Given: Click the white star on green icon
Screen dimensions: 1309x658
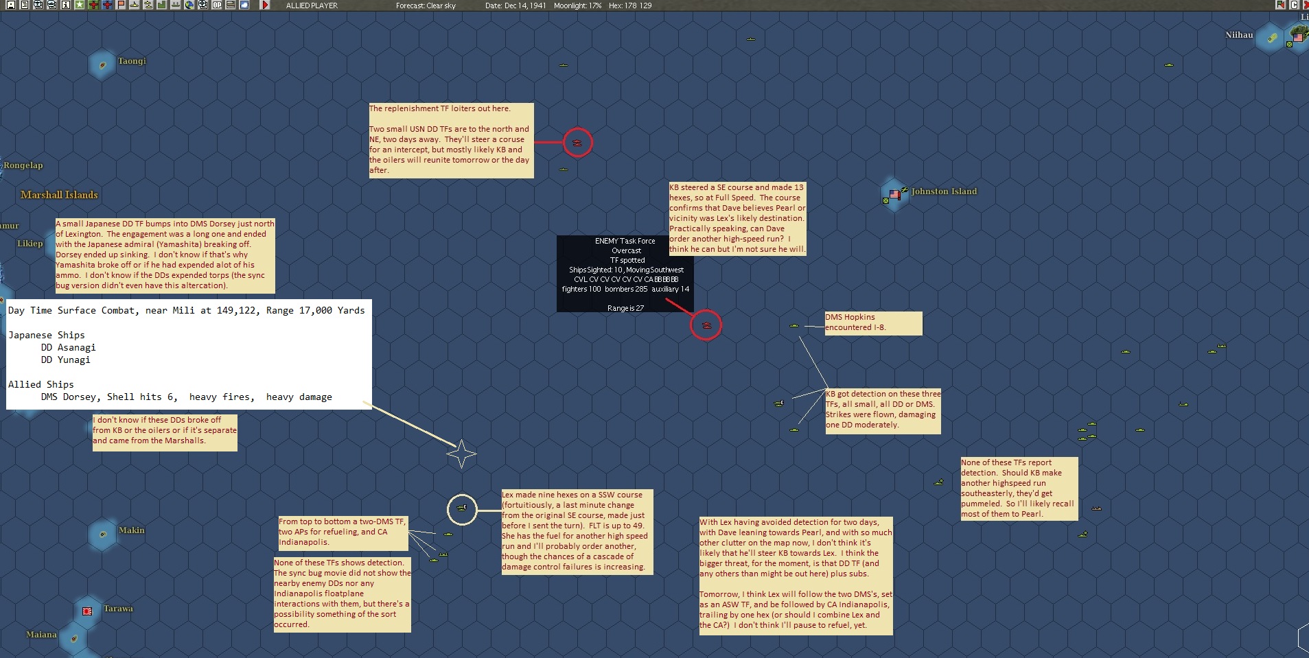Looking at the screenshot, I should pyautogui.click(x=80, y=5).
